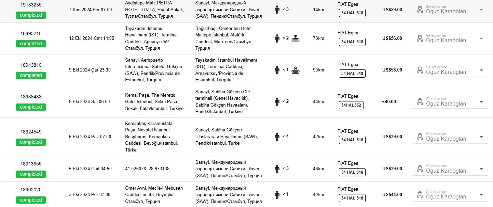Expand driver dropdown arrow for booking 18943816
Viewport: 493px width, 207px height.
click(481, 70)
